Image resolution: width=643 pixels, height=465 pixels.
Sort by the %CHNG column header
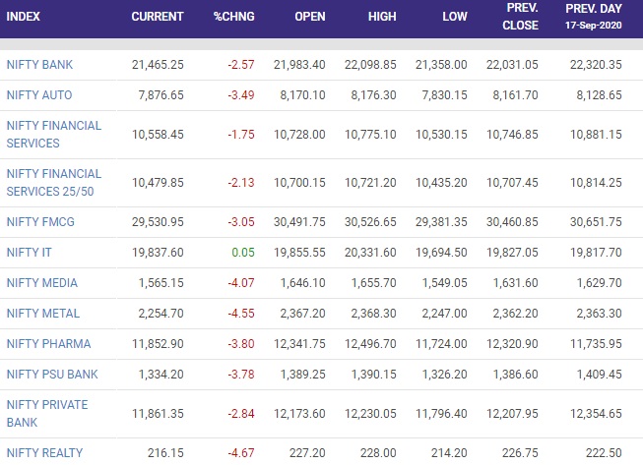click(233, 17)
